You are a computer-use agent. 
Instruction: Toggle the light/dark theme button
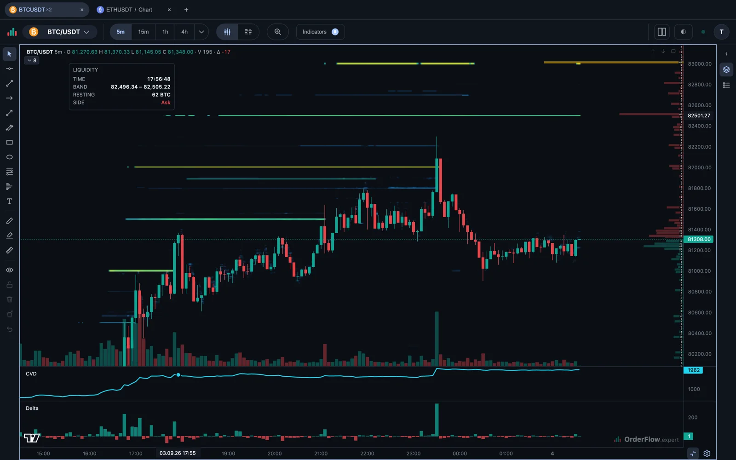(x=683, y=32)
